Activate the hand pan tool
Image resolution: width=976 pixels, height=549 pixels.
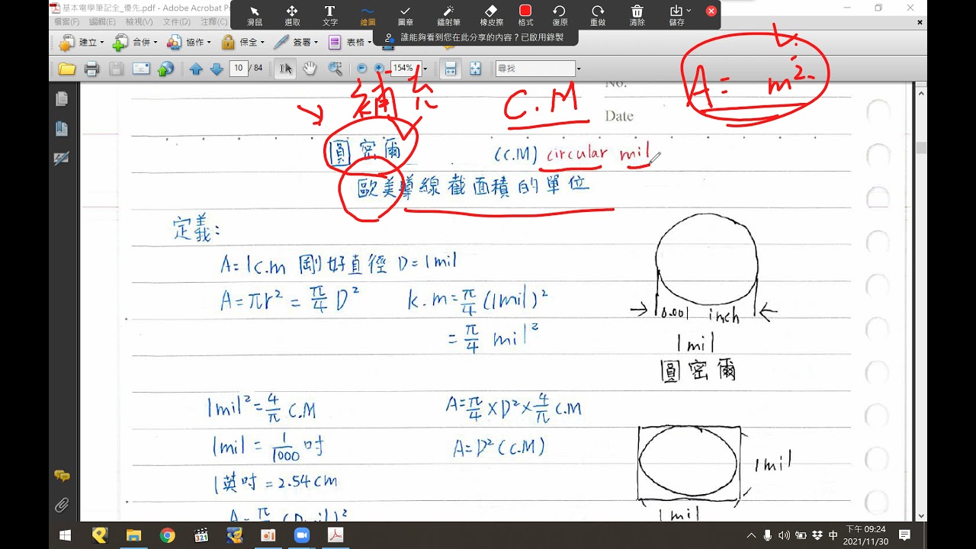[x=310, y=69]
